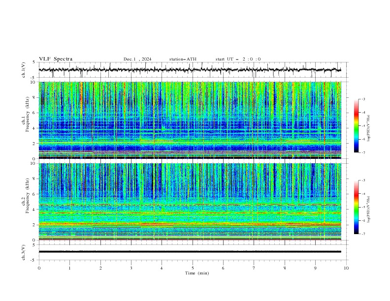This screenshot has height=301, width=390.
Task: Click time axis tick label '7'
Action: tap(254, 268)
